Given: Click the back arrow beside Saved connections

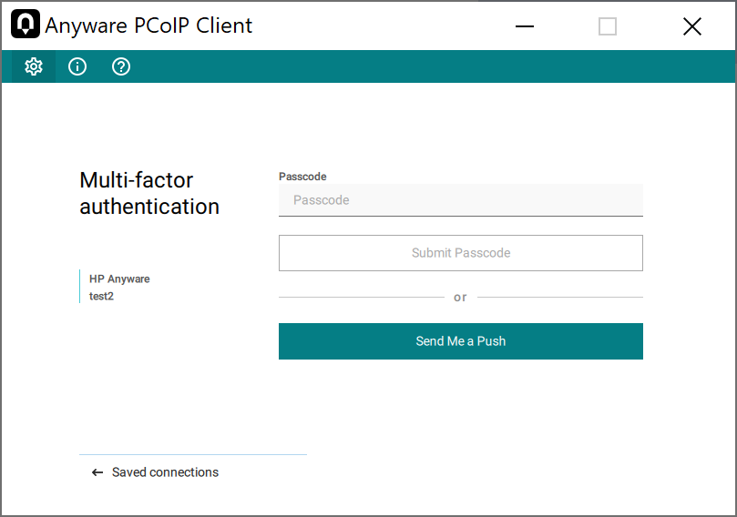Looking at the screenshot, I should pos(97,472).
